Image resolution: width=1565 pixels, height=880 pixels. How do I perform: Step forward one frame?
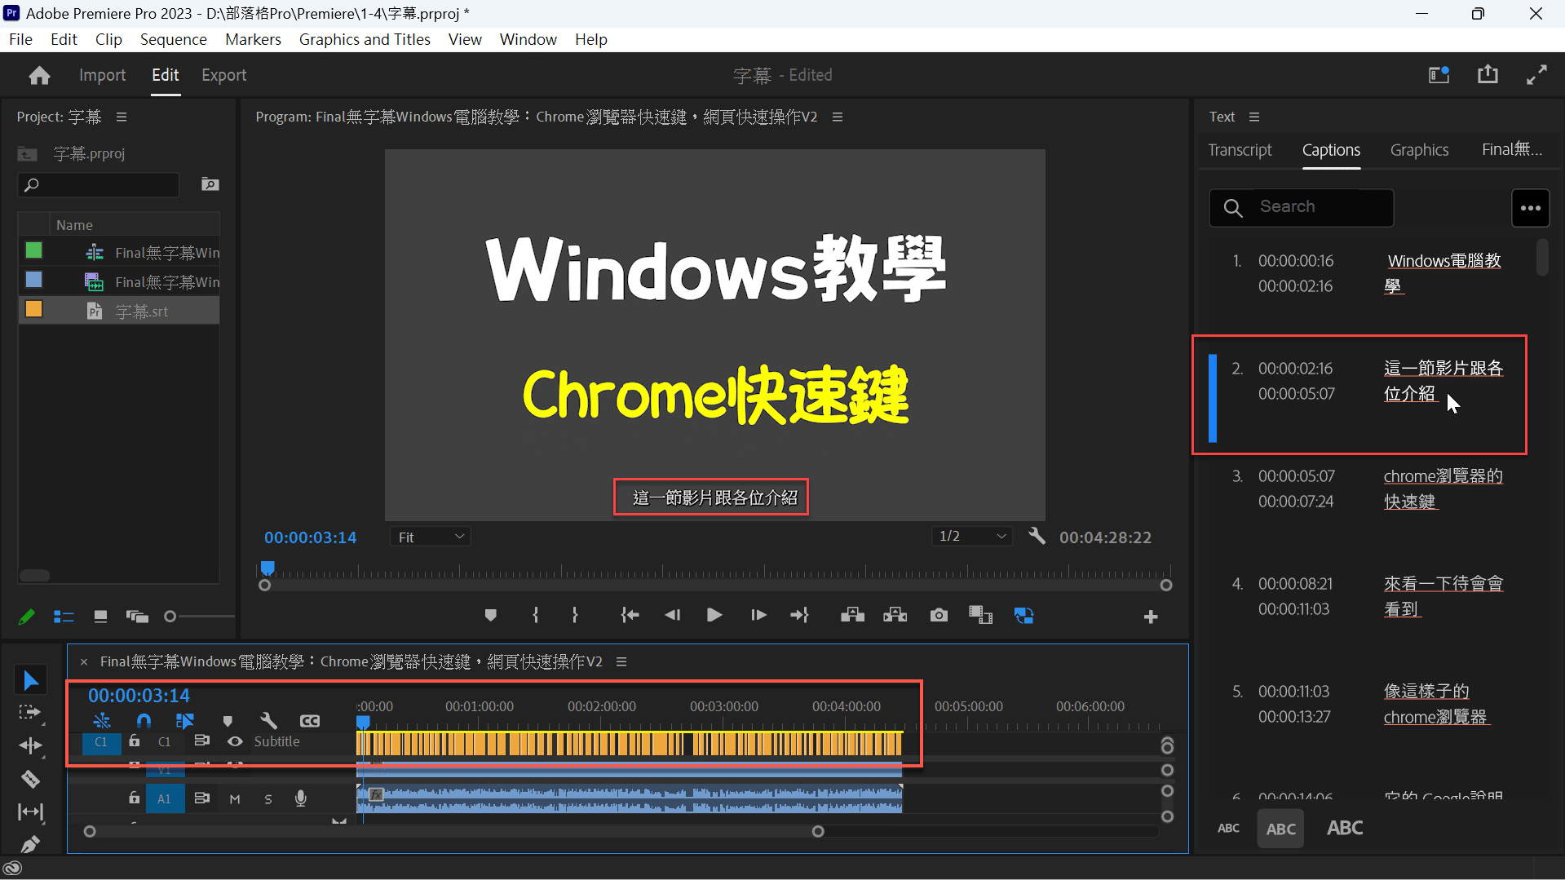click(x=758, y=616)
